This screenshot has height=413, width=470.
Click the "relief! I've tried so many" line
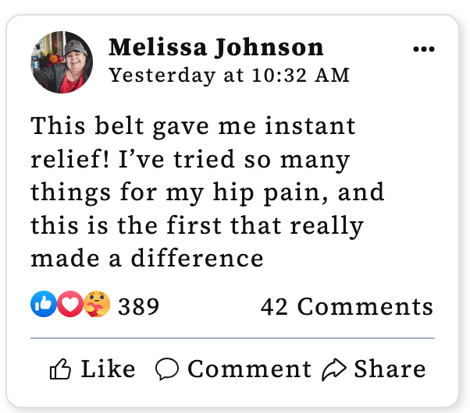click(190, 159)
